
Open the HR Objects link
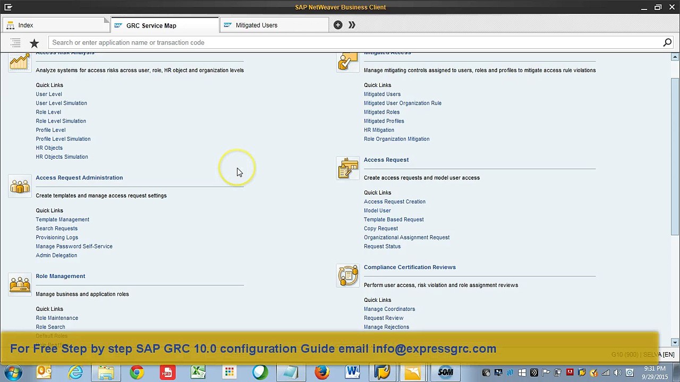click(49, 148)
